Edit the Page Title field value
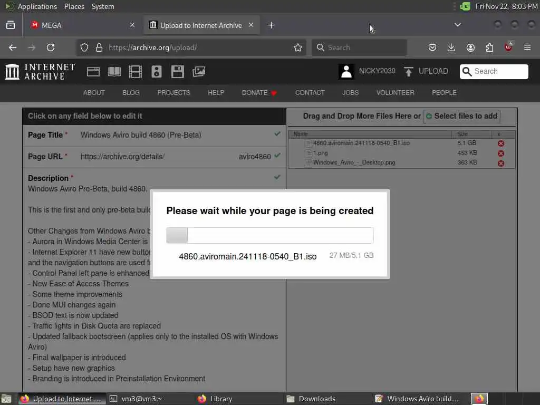The height and width of the screenshot is (405, 540). click(141, 135)
